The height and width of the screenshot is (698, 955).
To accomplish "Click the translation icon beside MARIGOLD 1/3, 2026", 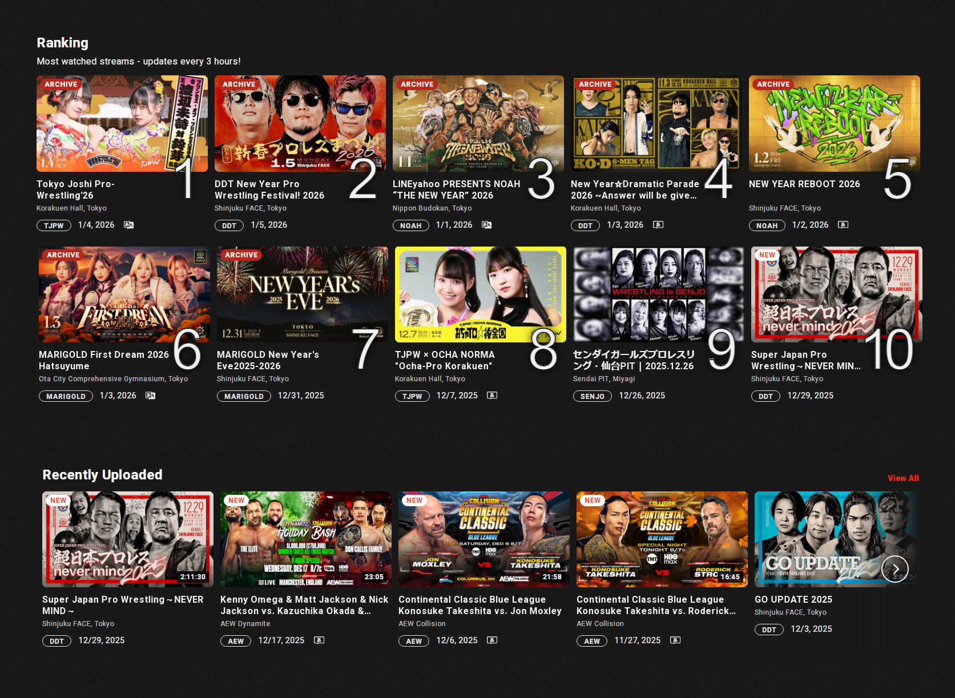I will [x=150, y=396].
